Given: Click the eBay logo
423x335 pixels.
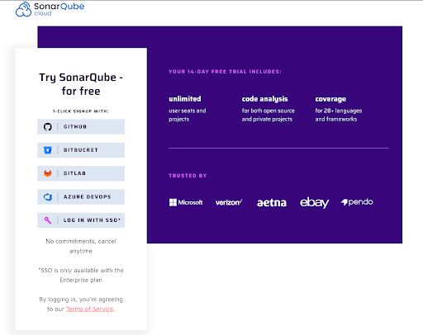Looking at the screenshot, I should click(x=314, y=202).
